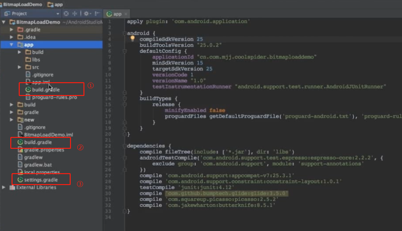Click the green gradle icon on the app editor tab
The width and height of the screenshot is (402, 231).
click(x=109, y=14)
